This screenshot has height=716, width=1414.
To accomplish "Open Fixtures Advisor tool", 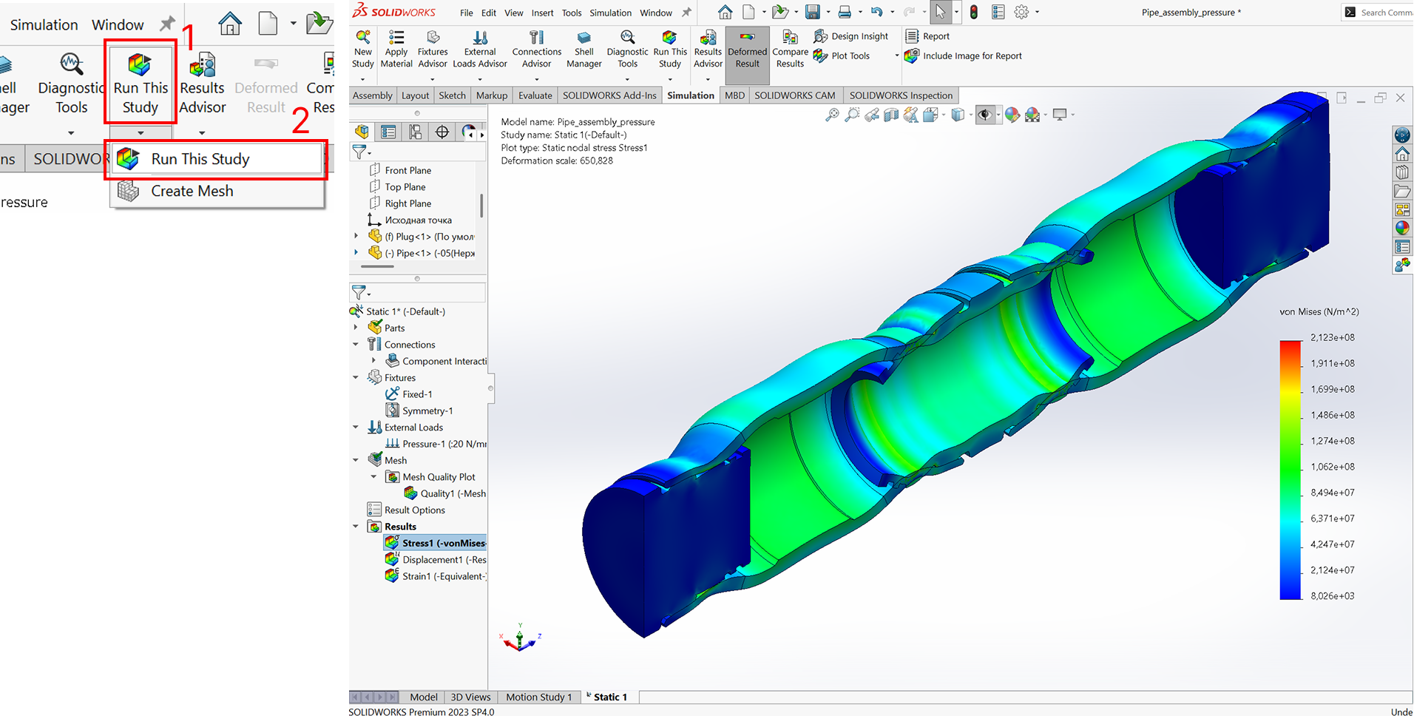I will (433, 48).
